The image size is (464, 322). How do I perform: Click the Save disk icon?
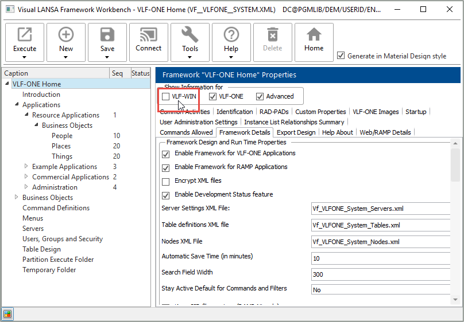(107, 36)
